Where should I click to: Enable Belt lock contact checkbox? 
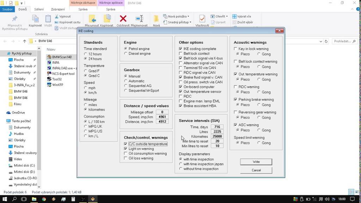point(180,54)
